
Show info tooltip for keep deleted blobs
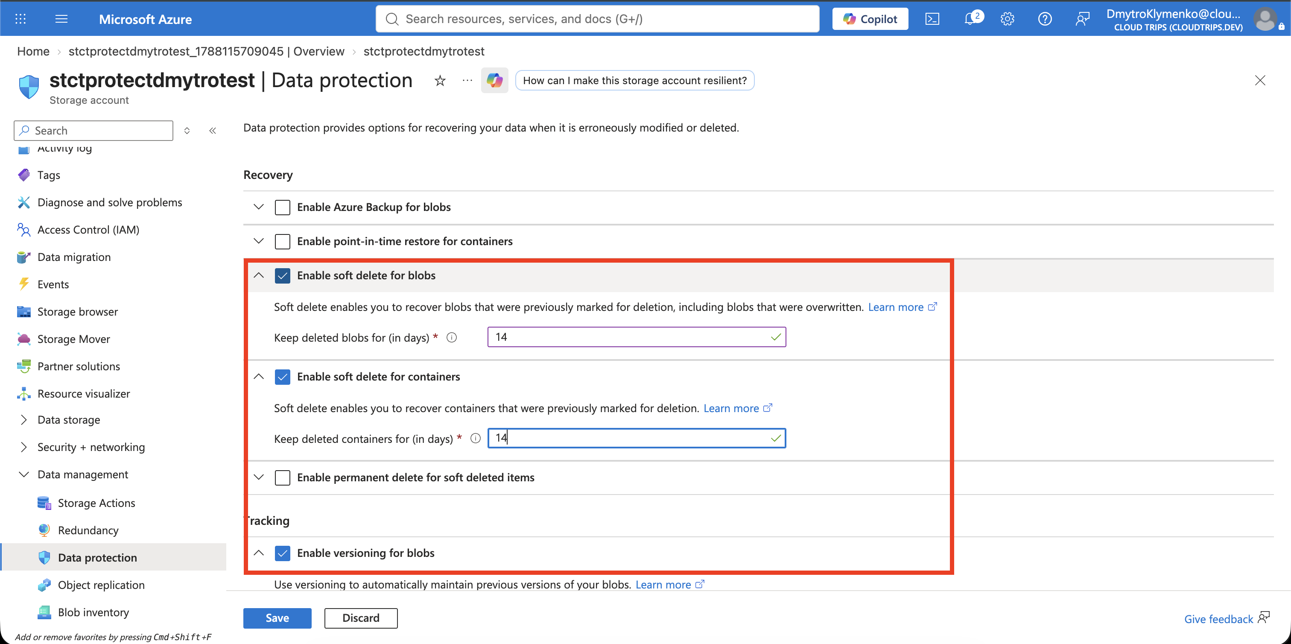tap(452, 337)
